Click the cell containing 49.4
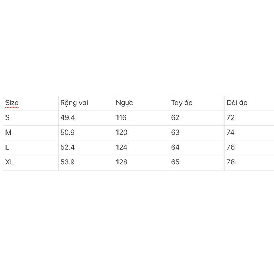Screen dimensions: 274x274 point(67,118)
